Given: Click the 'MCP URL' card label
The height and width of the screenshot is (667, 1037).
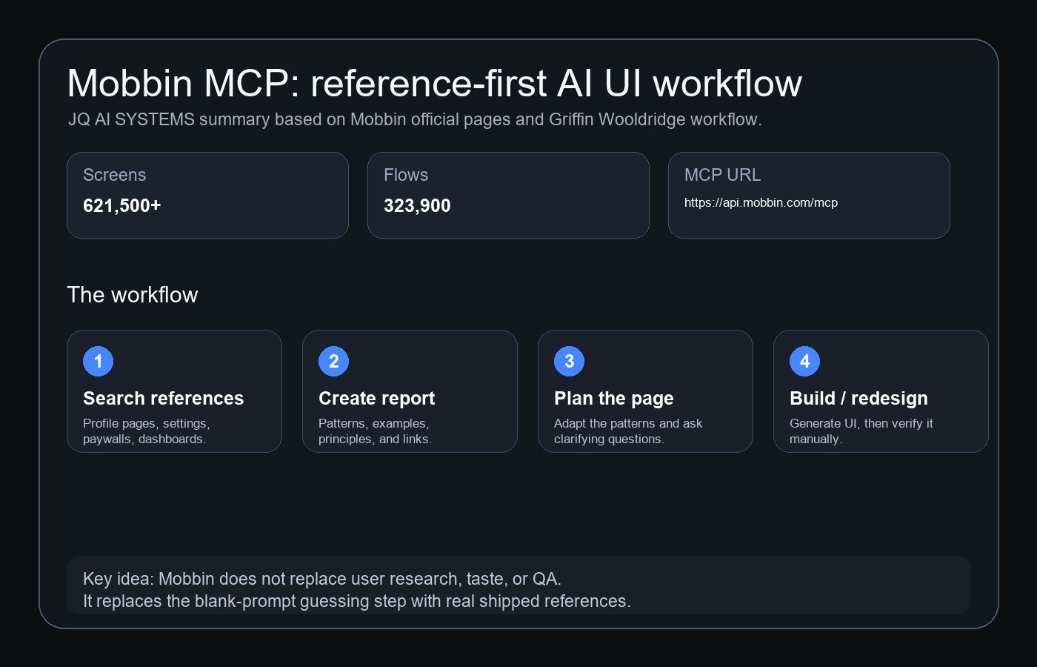Looking at the screenshot, I should [722, 175].
